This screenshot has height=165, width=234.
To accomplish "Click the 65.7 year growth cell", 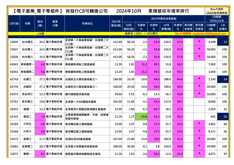I will pyautogui.click(x=154, y=109).
